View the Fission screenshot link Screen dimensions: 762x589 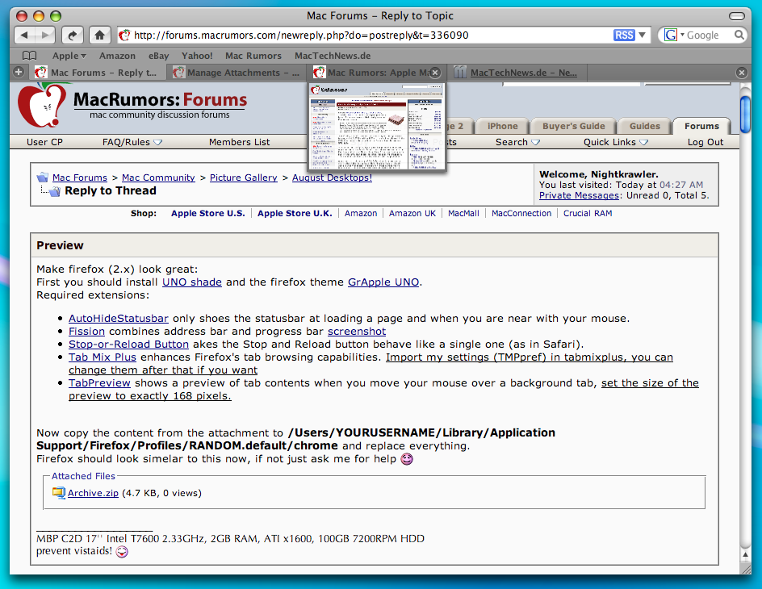357,331
